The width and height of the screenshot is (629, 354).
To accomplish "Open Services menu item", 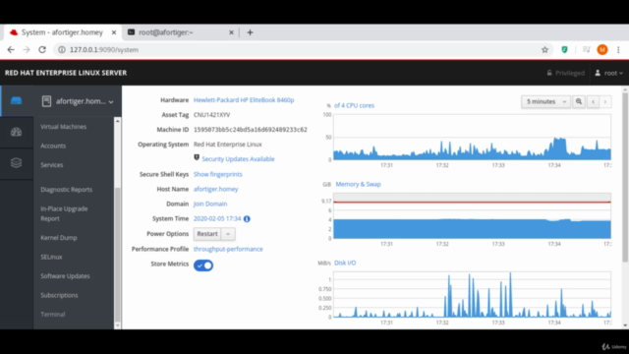I will 52,165.
